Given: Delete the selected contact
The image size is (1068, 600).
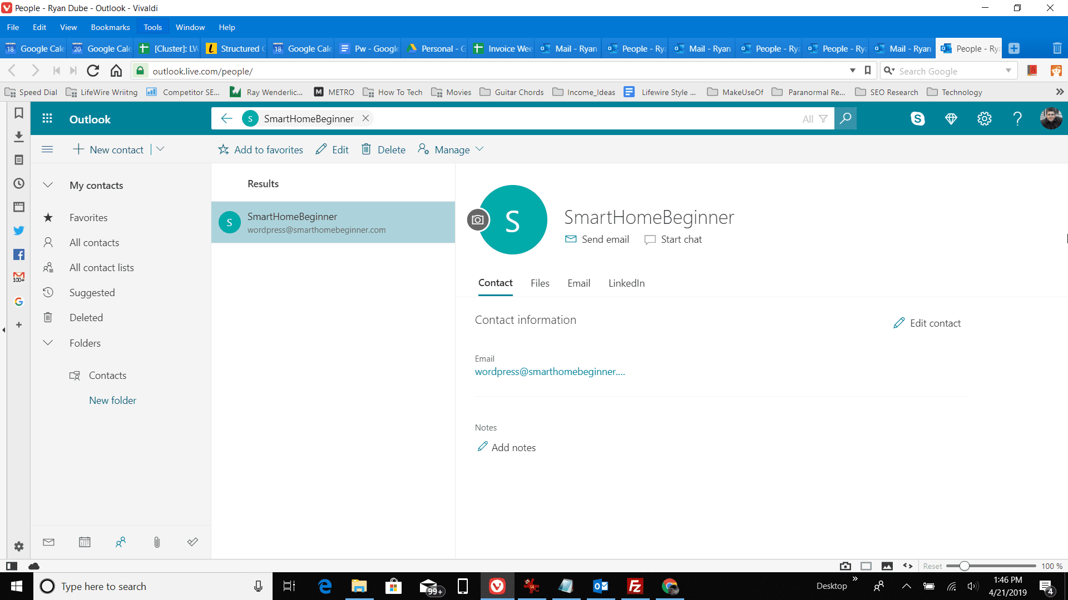Looking at the screenshot, I should [383, 149].
